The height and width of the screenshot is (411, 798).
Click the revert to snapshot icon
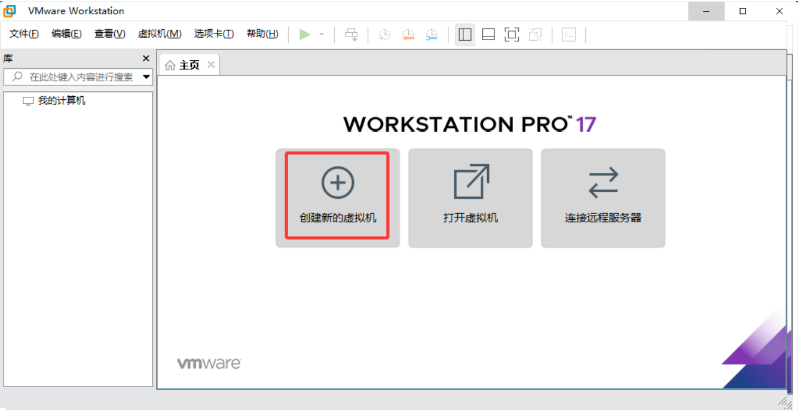tap(408, 35)
